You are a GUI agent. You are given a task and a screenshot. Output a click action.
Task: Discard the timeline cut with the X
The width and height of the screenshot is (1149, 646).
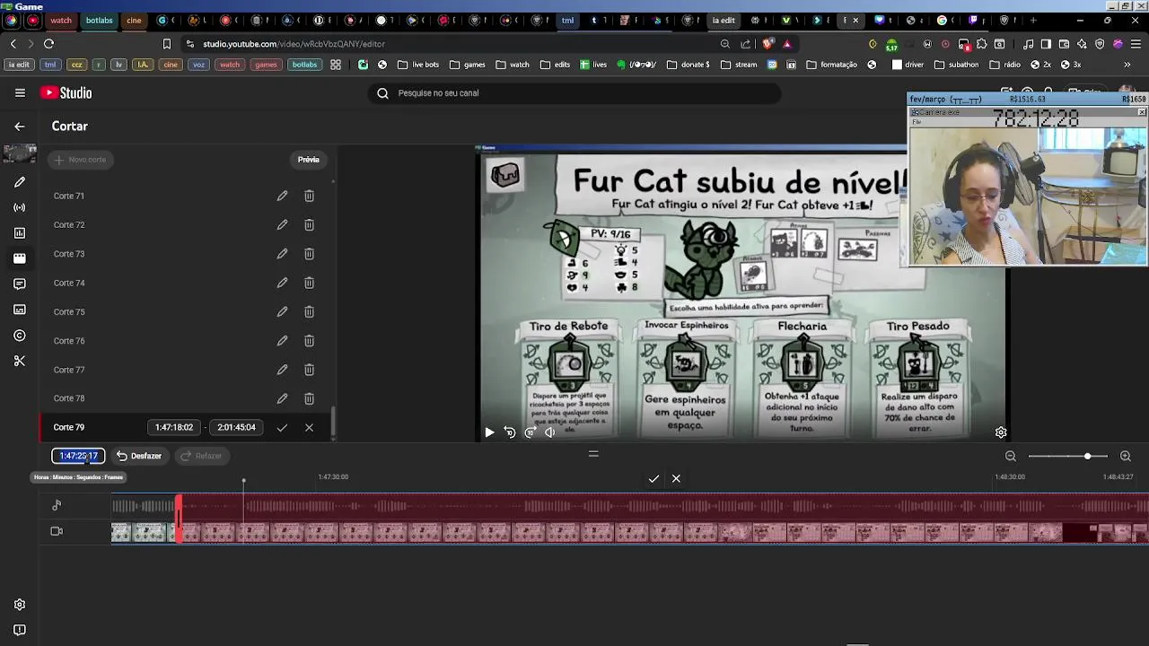676,479
